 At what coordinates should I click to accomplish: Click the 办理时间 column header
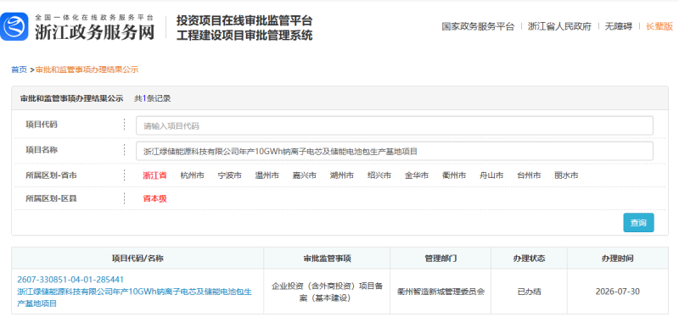coord(618,259)
